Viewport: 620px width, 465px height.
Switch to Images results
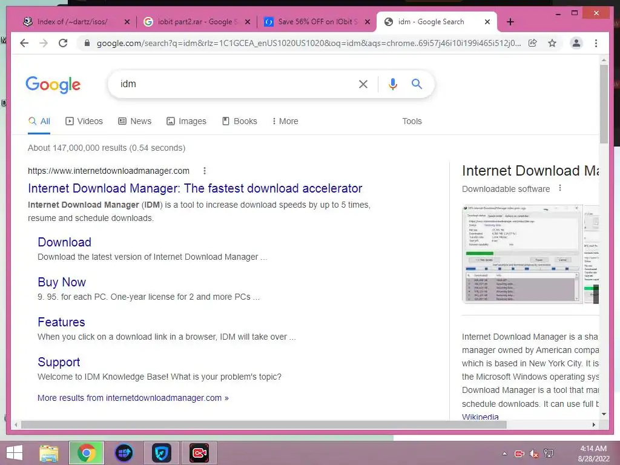(x=186, y=121)
